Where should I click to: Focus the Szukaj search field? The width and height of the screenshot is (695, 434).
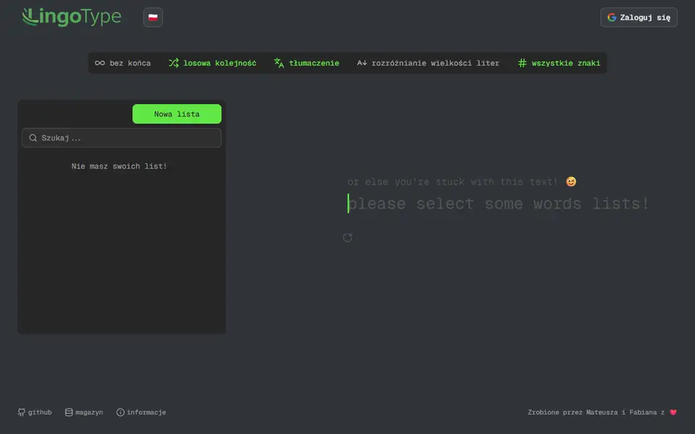[x=122, y=137]
